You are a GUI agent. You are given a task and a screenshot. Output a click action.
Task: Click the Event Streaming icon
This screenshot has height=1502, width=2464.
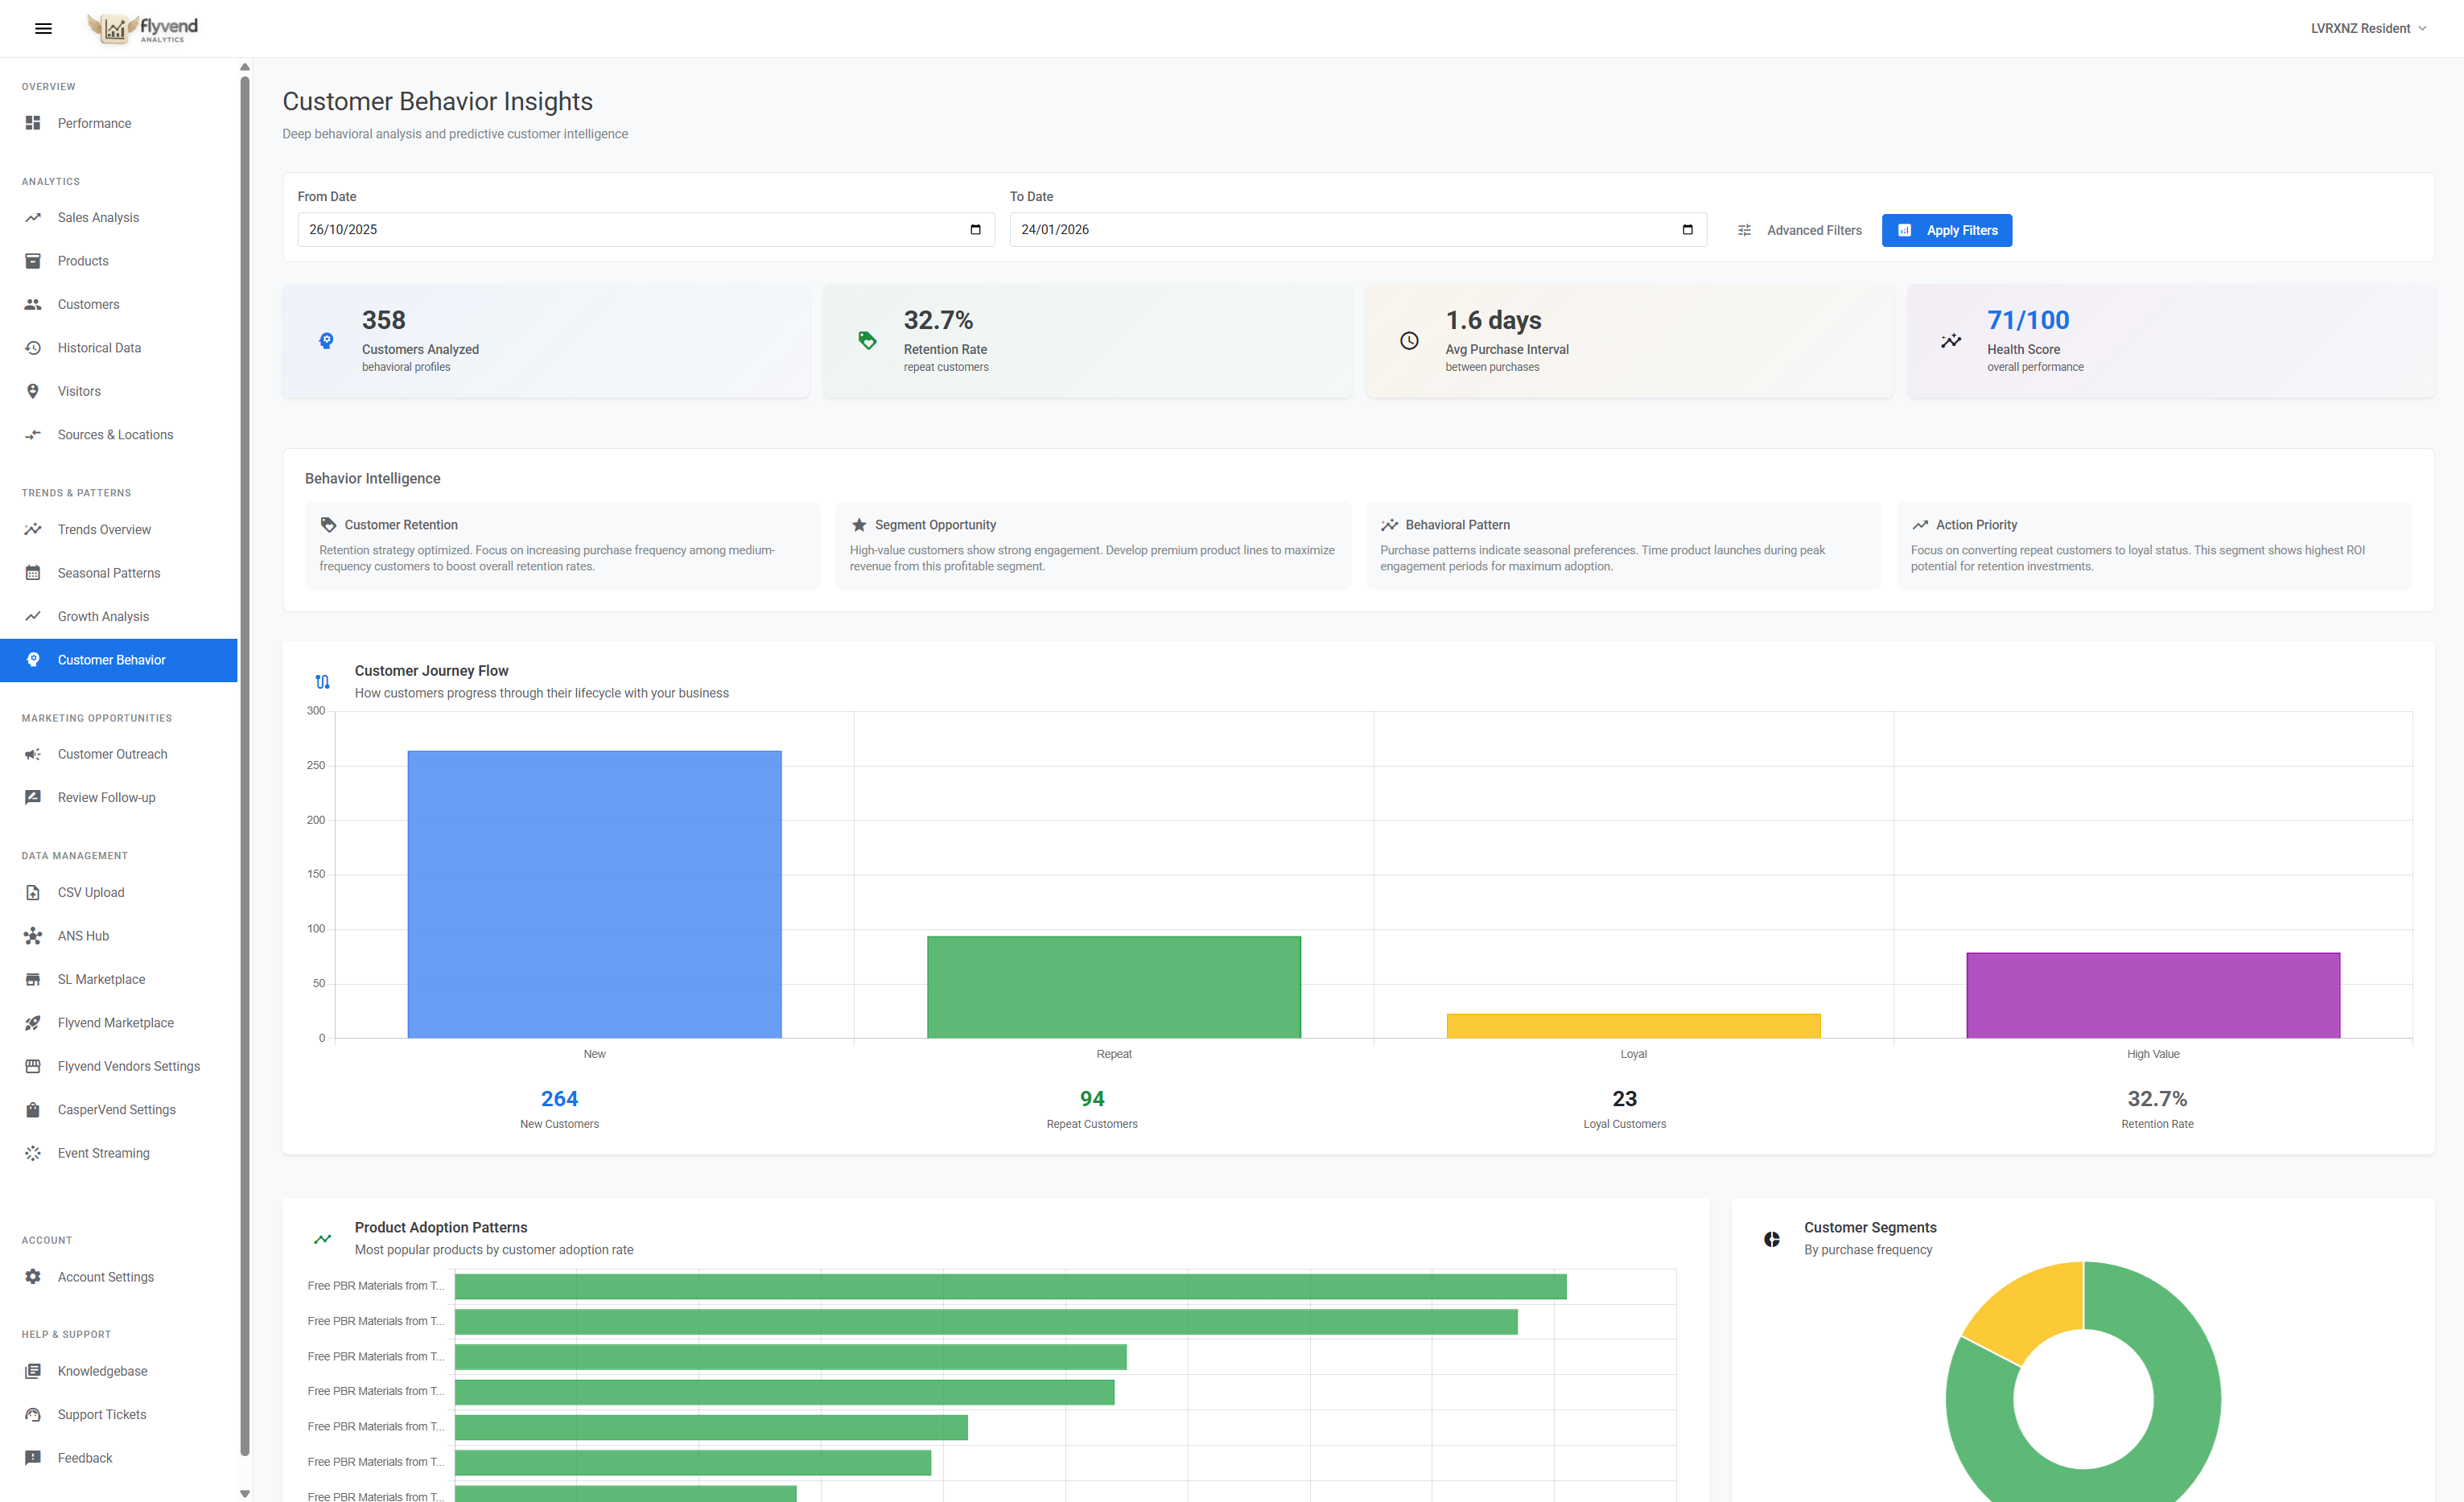coord(33,1152)
